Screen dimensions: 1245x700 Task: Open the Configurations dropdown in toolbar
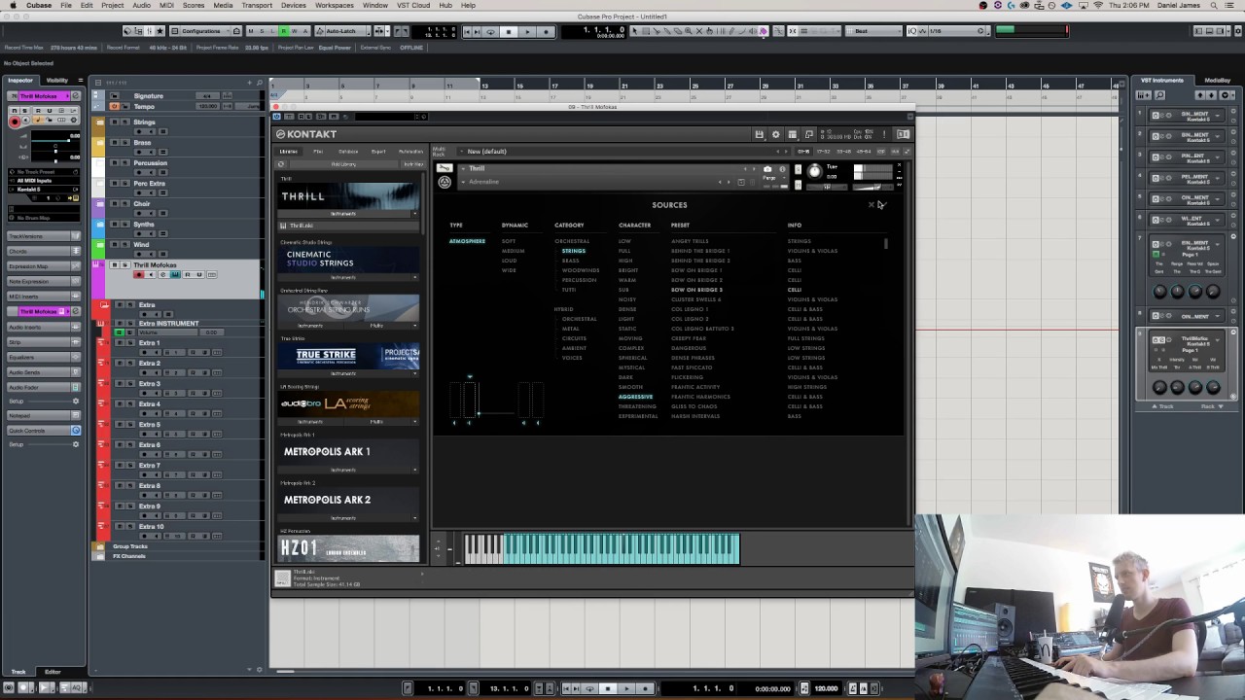pos(205,31)
